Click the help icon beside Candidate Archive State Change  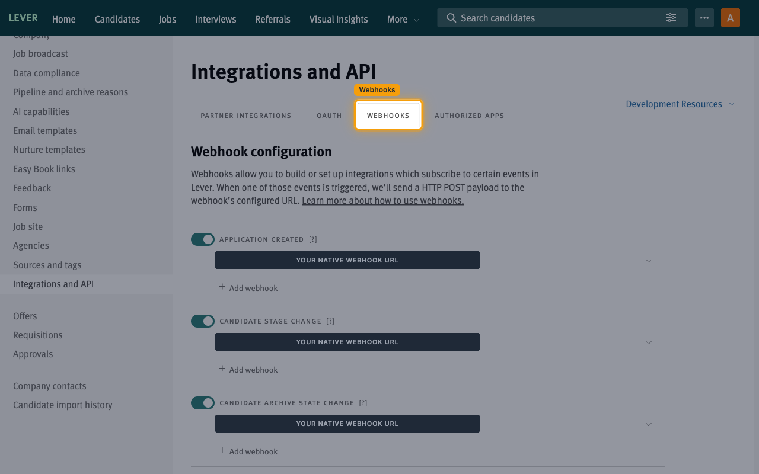click(x=363, y=403)
